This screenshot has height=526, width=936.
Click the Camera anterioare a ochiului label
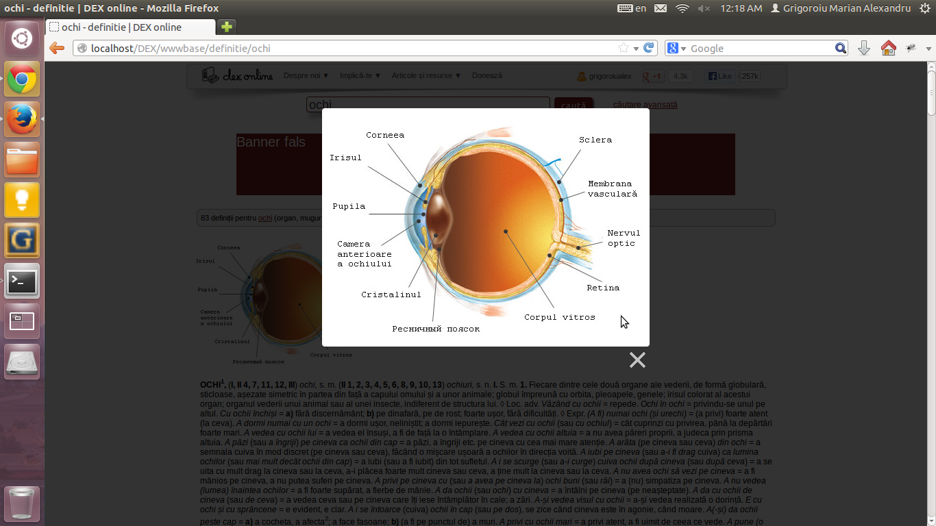pyautogui.click(x=365, y=253)
